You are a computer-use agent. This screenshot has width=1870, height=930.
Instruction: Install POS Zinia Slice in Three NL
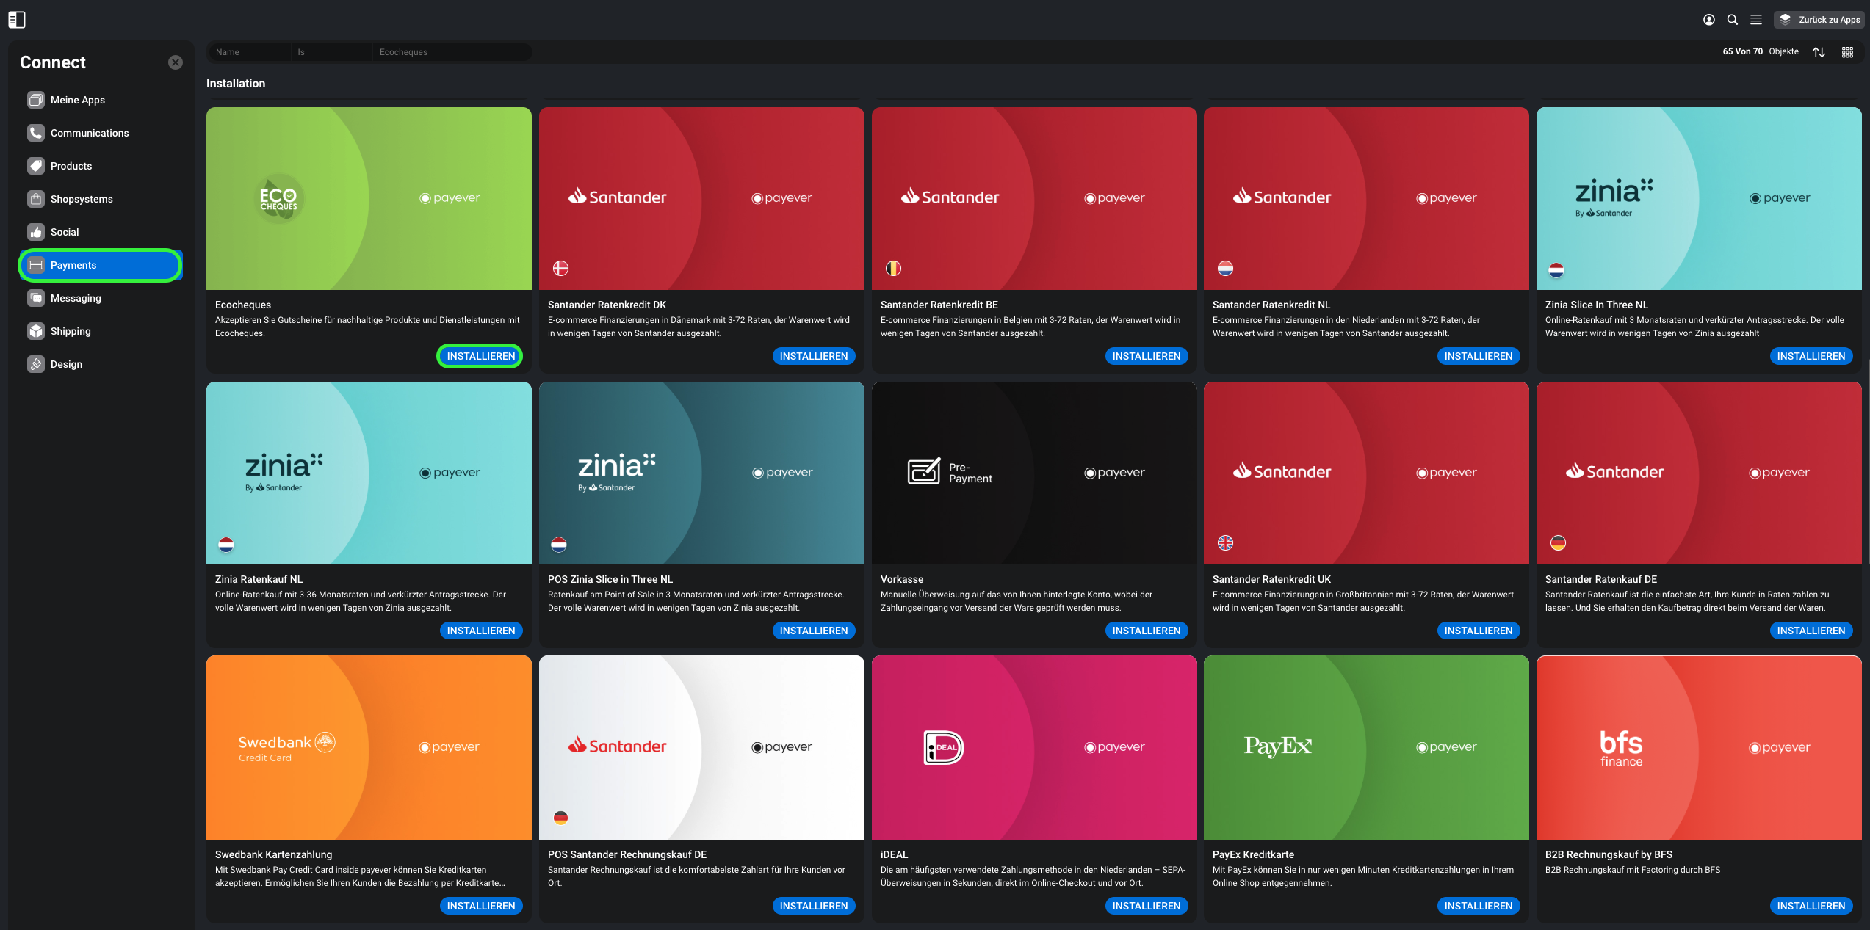point(814,631)
